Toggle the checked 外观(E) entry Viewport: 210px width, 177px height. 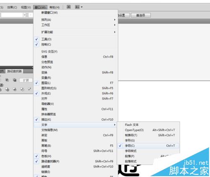tap(76, 93)
